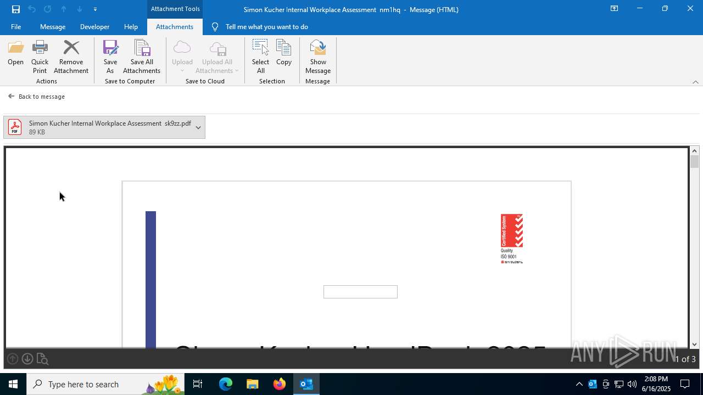703x395 pixels.
Task: Customize Quick Access Toolbar dropdown
Action: 96,9
